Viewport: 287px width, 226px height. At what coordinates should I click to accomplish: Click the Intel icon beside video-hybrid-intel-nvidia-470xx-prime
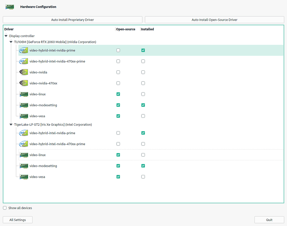24,61
